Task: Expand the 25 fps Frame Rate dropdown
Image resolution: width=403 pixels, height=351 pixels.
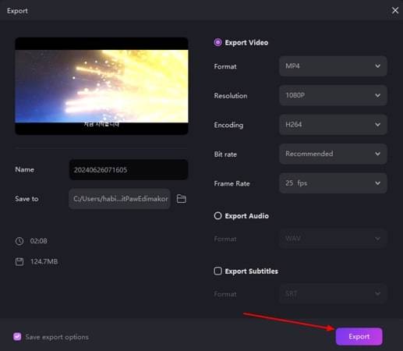Action: tap(333, 183)
